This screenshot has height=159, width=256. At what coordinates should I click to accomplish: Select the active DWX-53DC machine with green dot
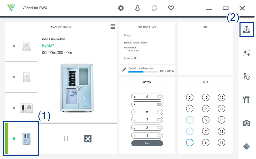[21, 139]
